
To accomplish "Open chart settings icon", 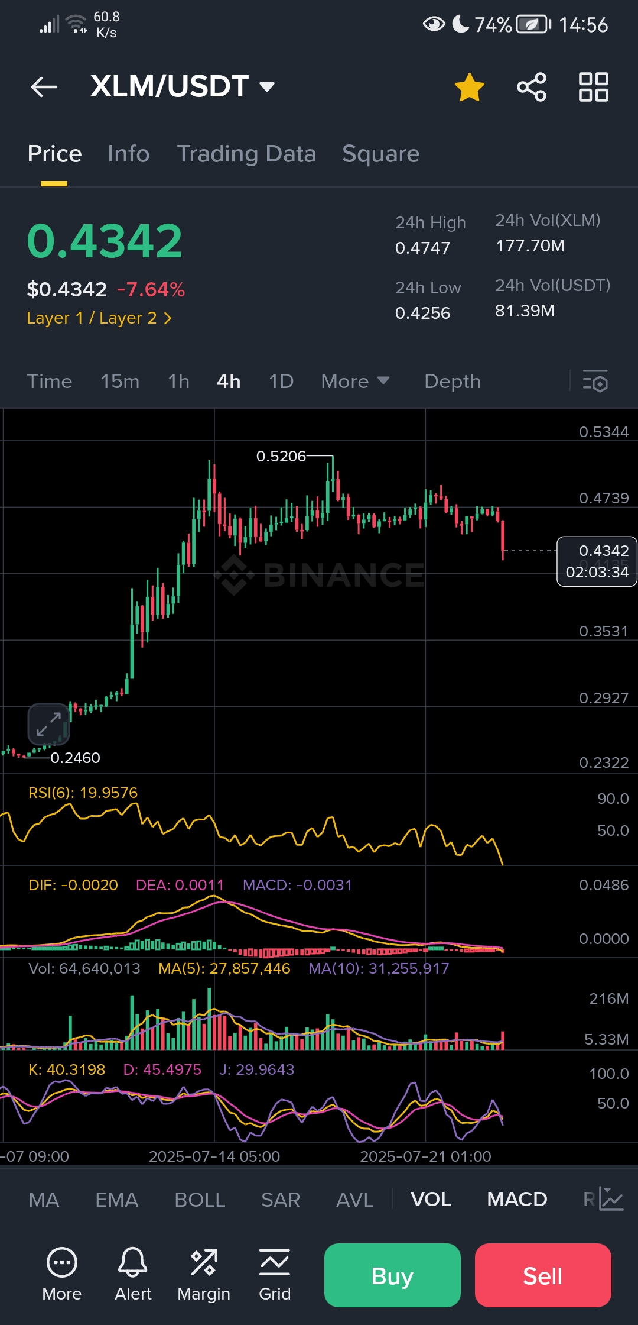I will tap(595, 382).
